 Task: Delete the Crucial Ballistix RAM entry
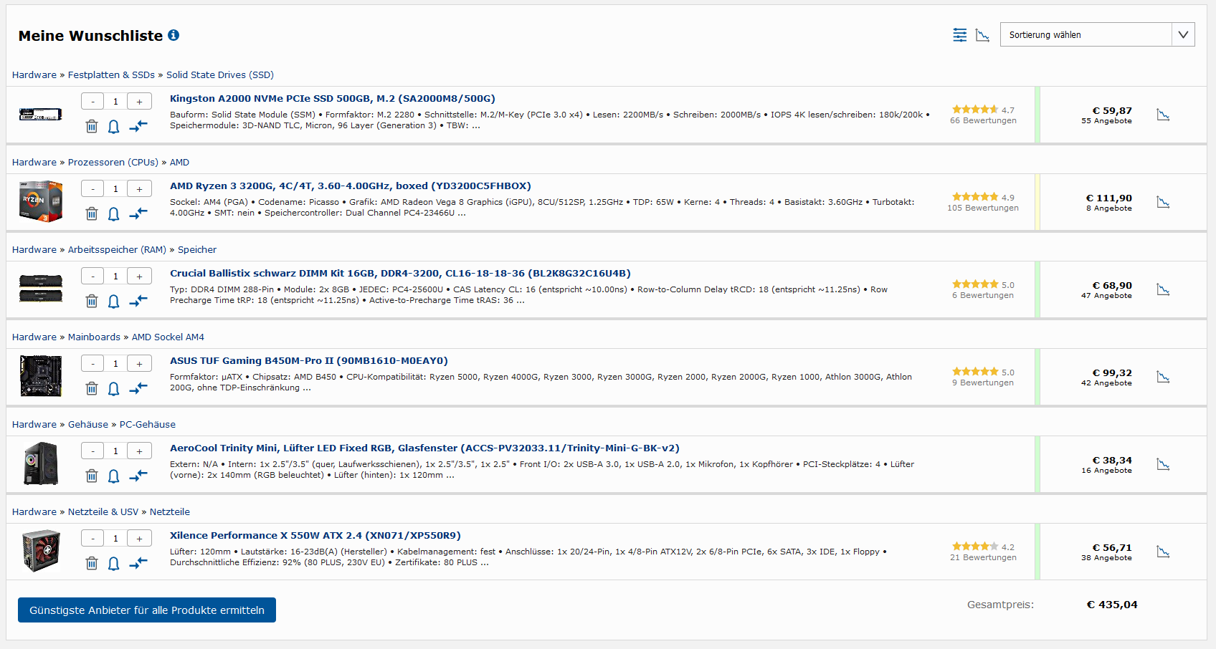tap(92, 301)
